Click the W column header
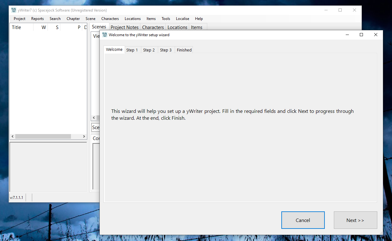The height and width of the screenshot is (241, 392). 40,27
